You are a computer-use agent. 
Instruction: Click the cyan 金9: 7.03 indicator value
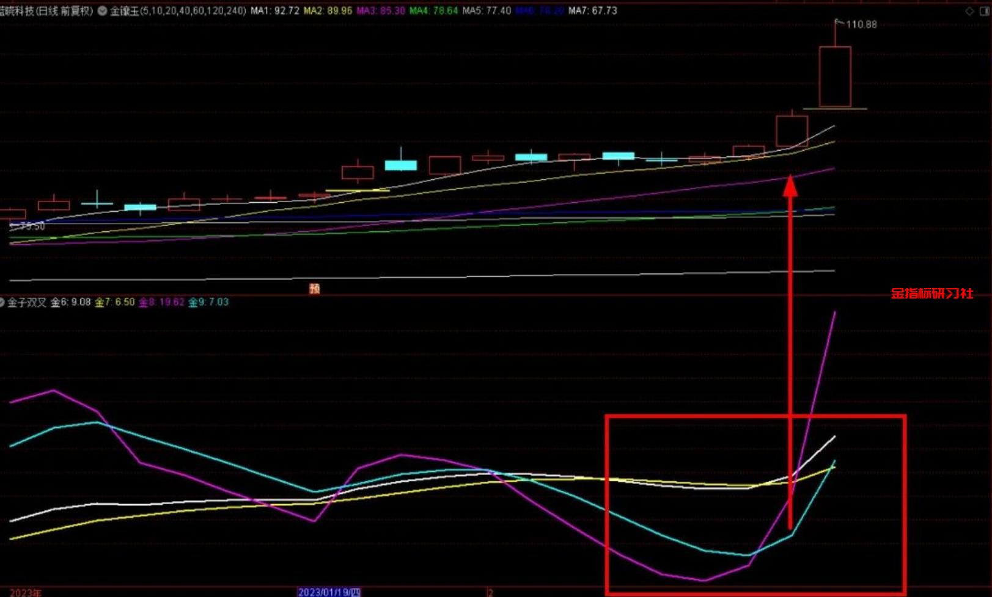pyautogui.click(x=208, y=302)
